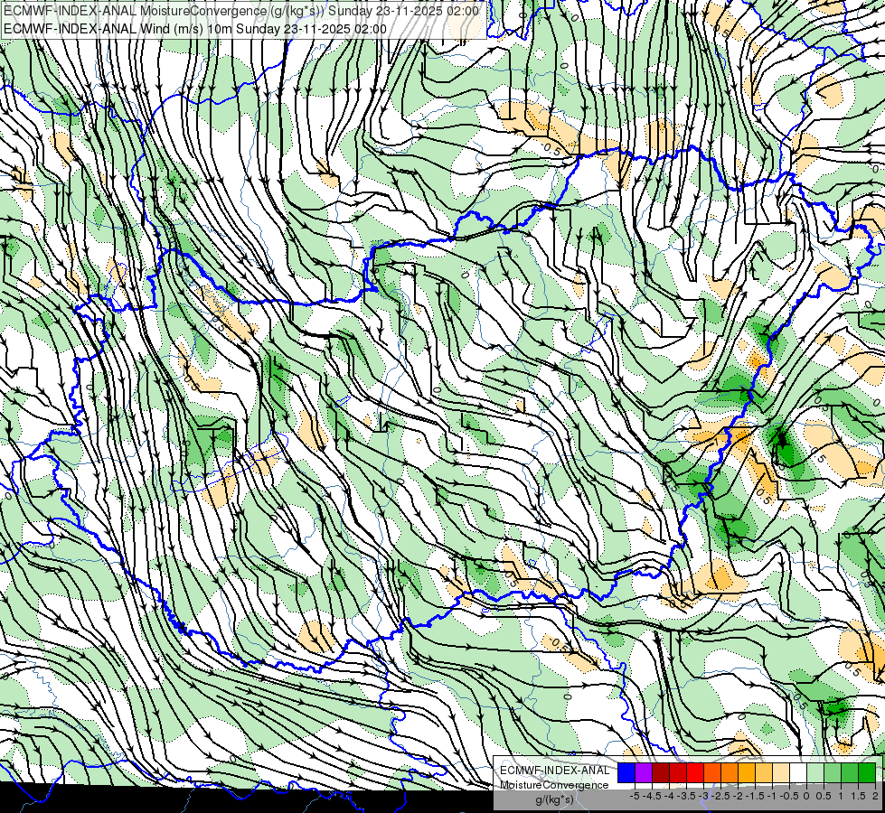The height and width of the screenshot is (813, 885).
Task: Pick the medium green swatch between 1 and 1.5
Action: point(850,772)
